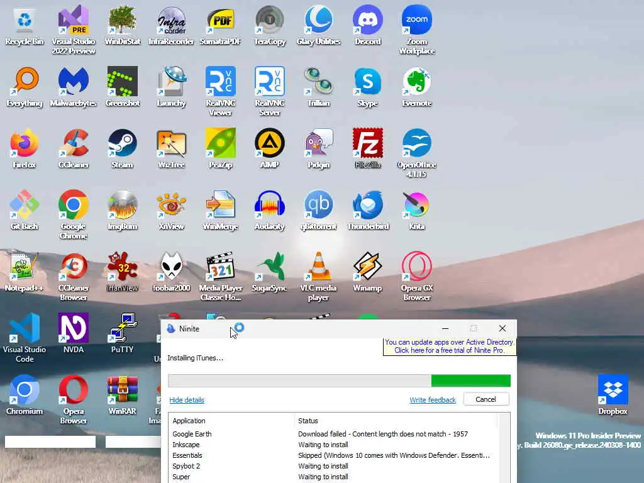Open the Launchy shortcut
This screenshot has width=644, height=483.
click(x=171, y=87)
